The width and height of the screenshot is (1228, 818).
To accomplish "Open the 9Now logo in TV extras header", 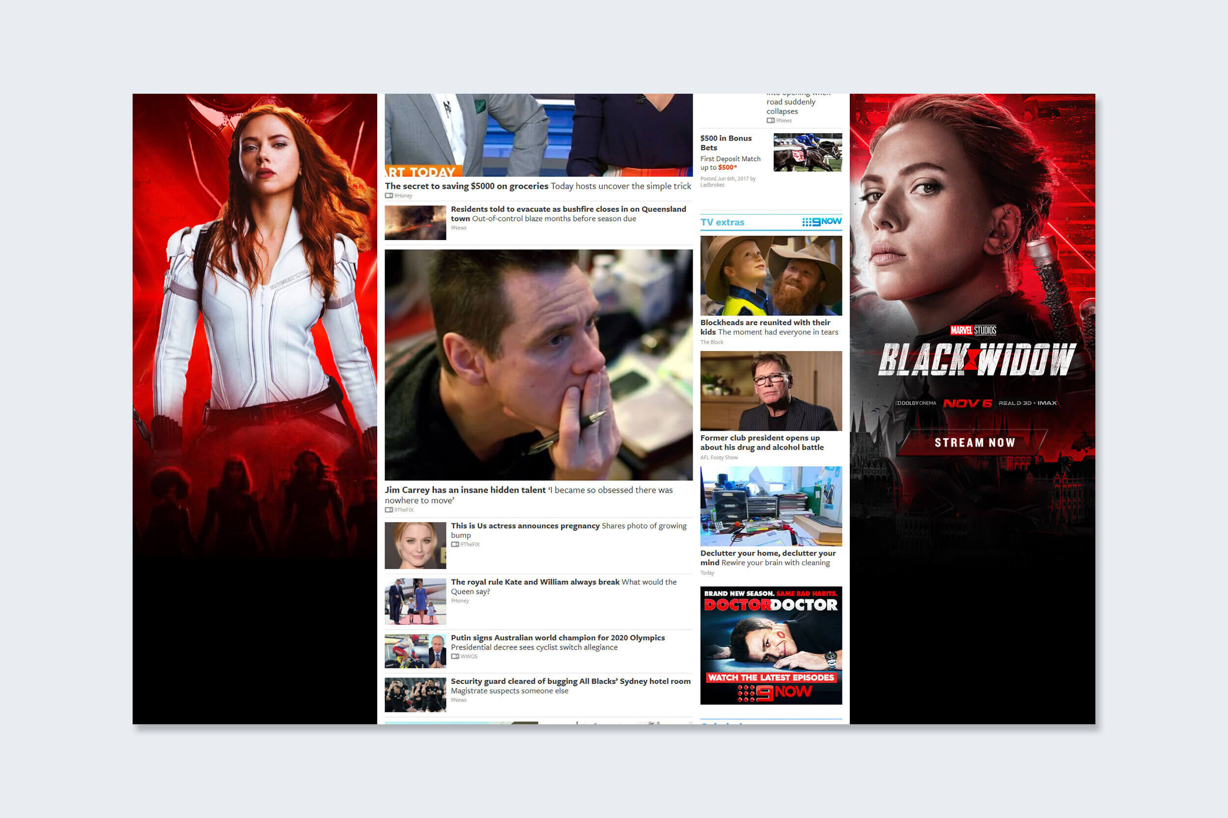I will coord(822,222).
